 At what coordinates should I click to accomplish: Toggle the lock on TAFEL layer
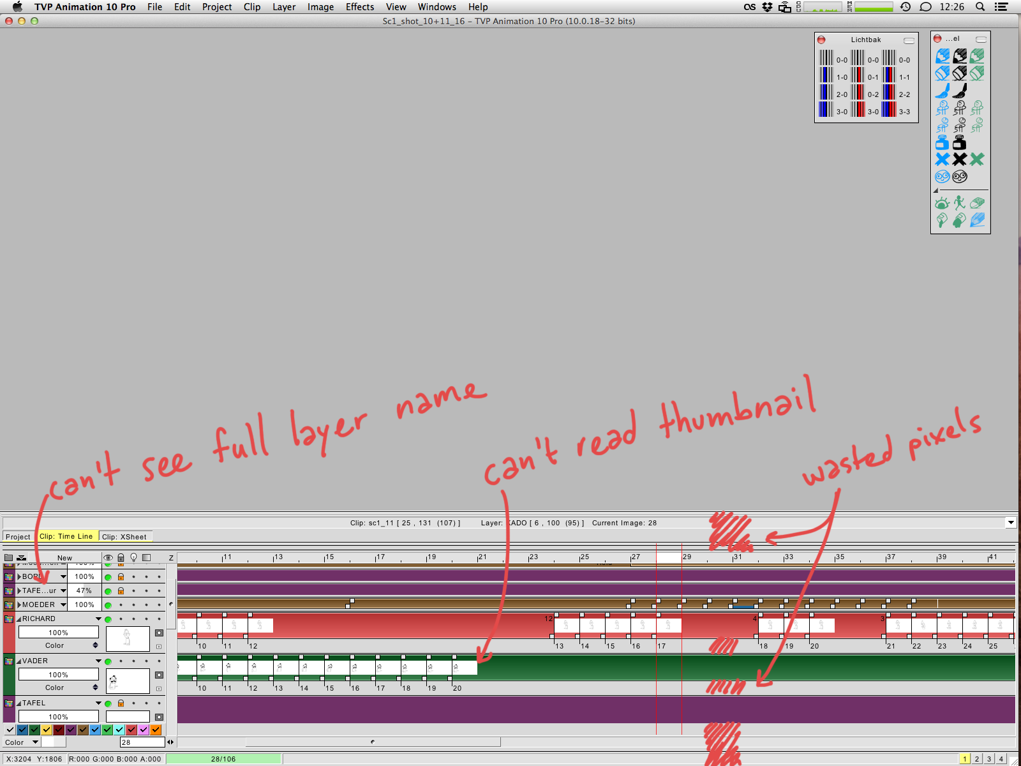point(121,703)
